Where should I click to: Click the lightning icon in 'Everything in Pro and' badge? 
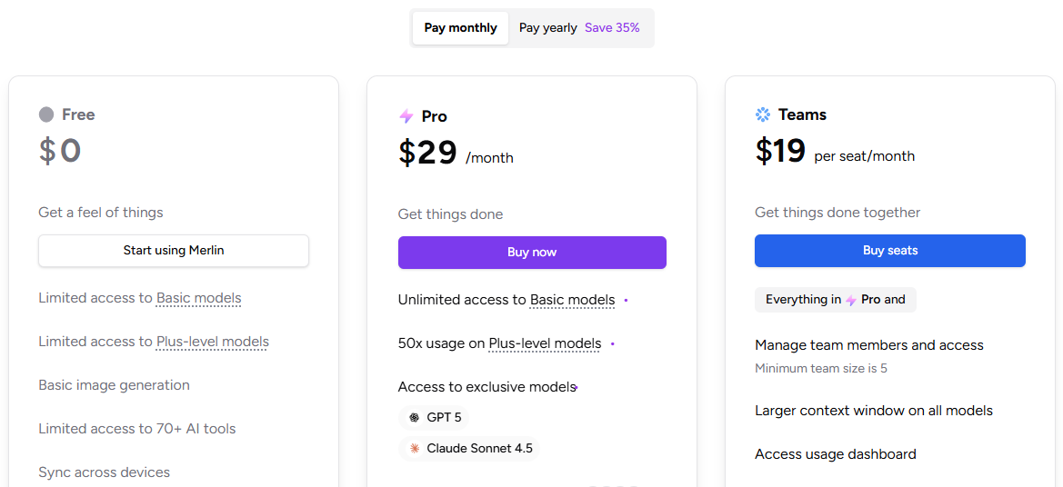[851, 300]
